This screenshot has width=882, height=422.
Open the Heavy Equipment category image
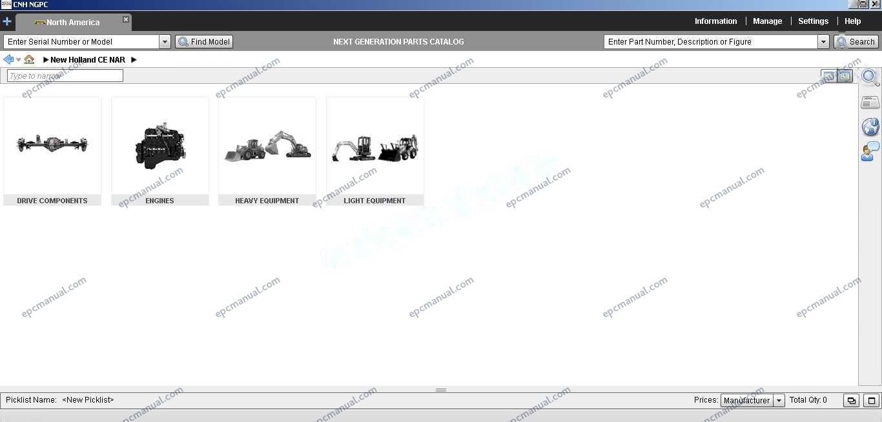point(267,146)
